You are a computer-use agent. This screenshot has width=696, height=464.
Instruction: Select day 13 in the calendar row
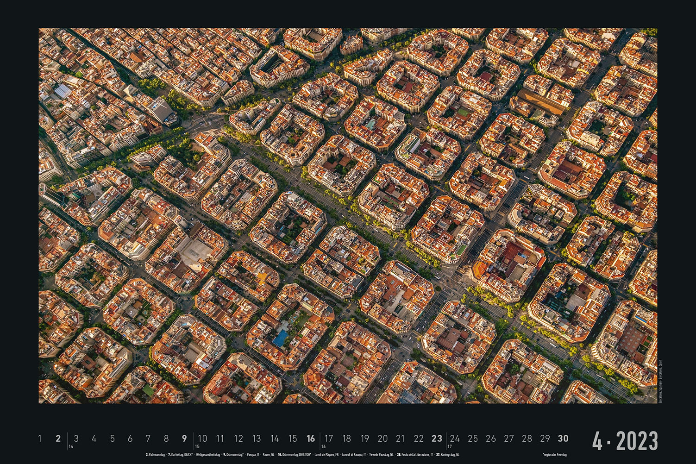click(257, 438)
